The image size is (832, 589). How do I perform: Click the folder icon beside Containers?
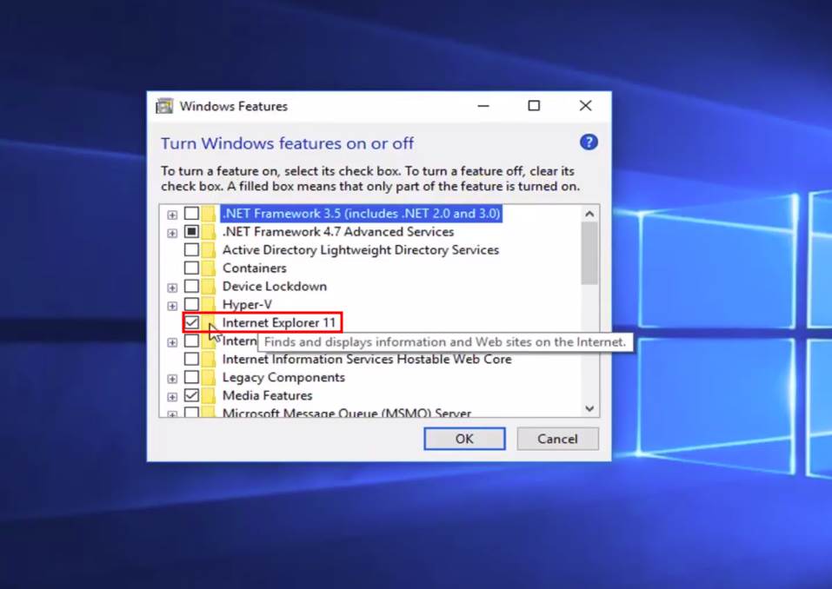point(210,268)
